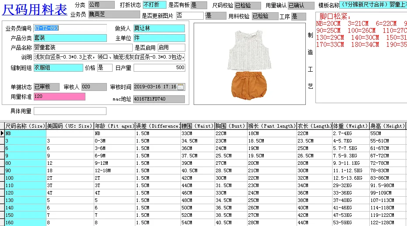Click weight cell 2.7-4KG
Image resolution: width=407 pixels, height=226 pixels.
coord(351,134)
